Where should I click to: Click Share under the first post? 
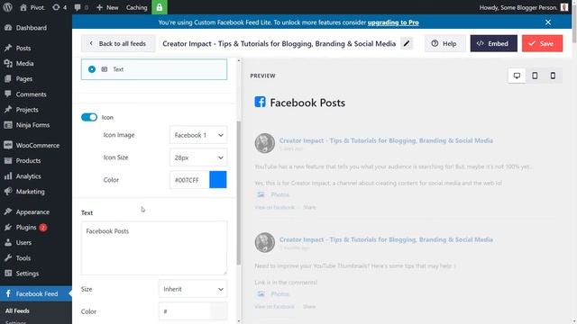tap(309, 207)
